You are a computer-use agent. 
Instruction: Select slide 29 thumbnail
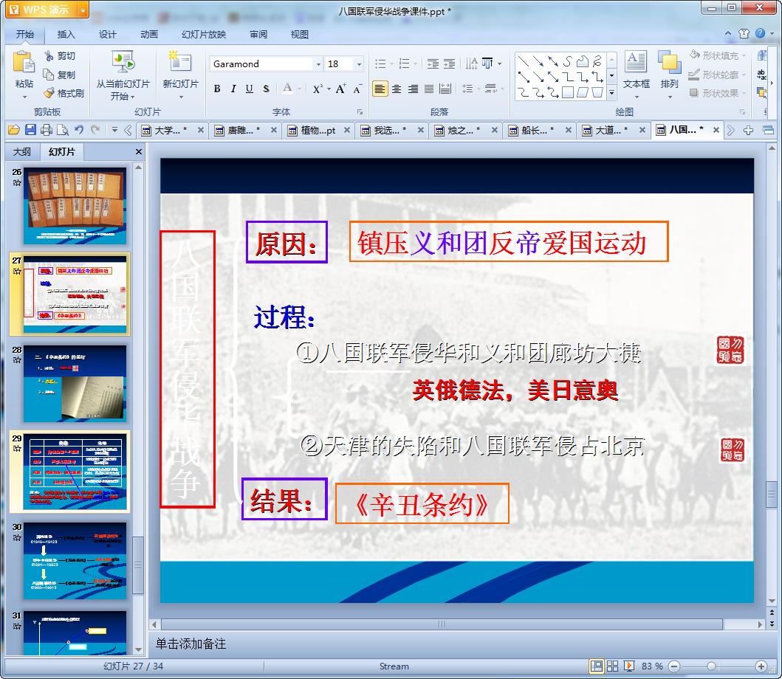(x=75, y=472)
